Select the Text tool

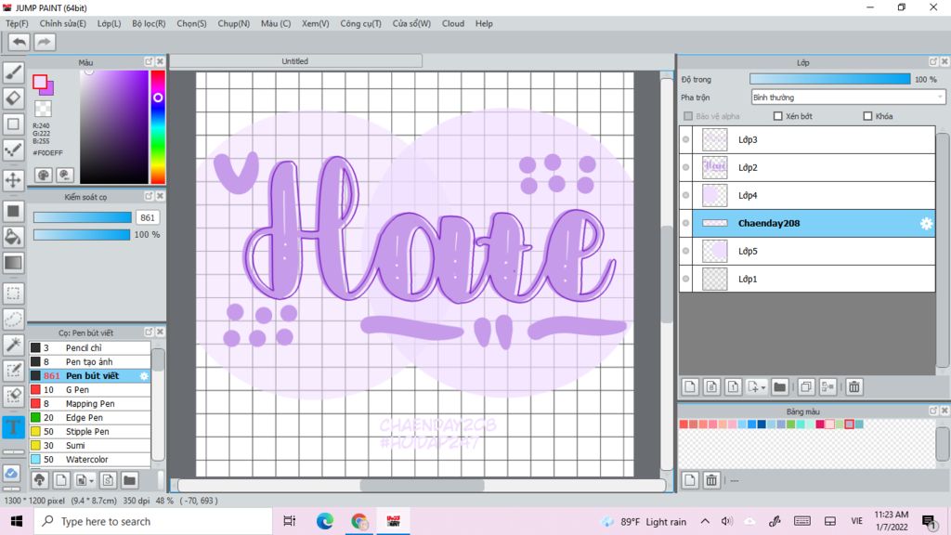point(13,427)
